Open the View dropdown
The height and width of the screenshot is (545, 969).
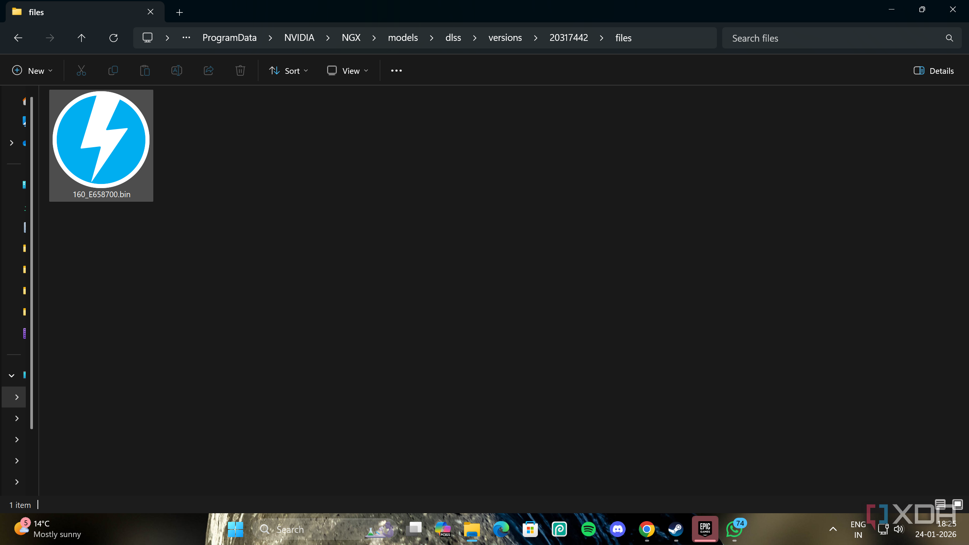click(x=347, y=71)
